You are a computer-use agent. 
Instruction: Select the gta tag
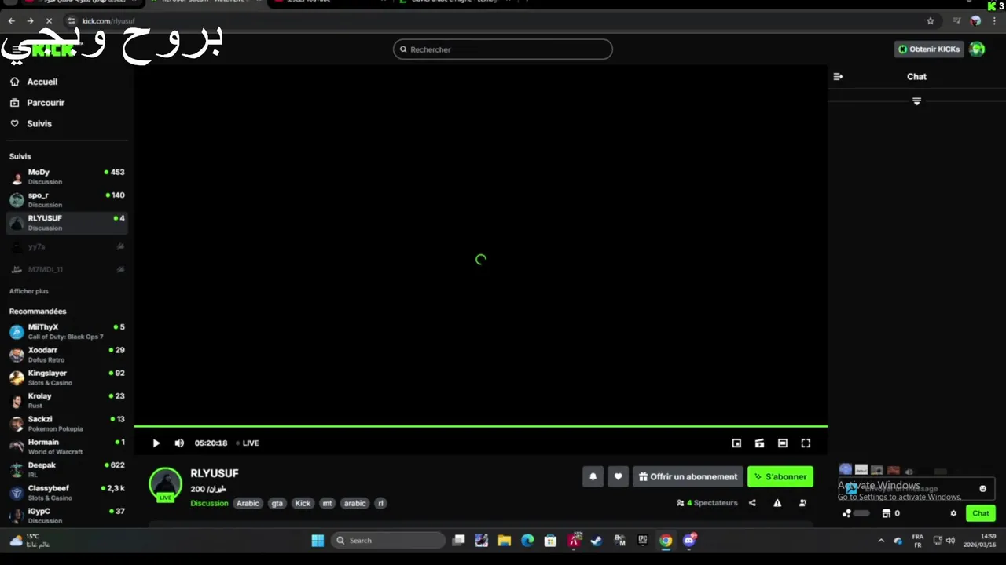(277, 504)
